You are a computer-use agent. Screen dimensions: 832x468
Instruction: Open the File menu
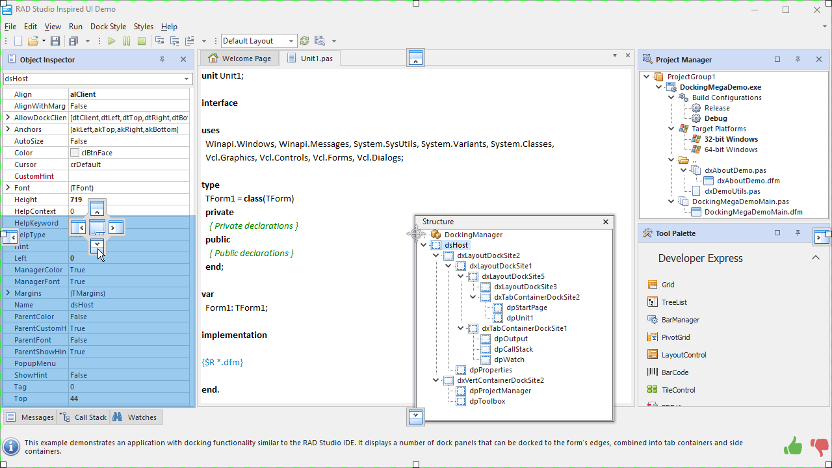[x=10, y=27]
